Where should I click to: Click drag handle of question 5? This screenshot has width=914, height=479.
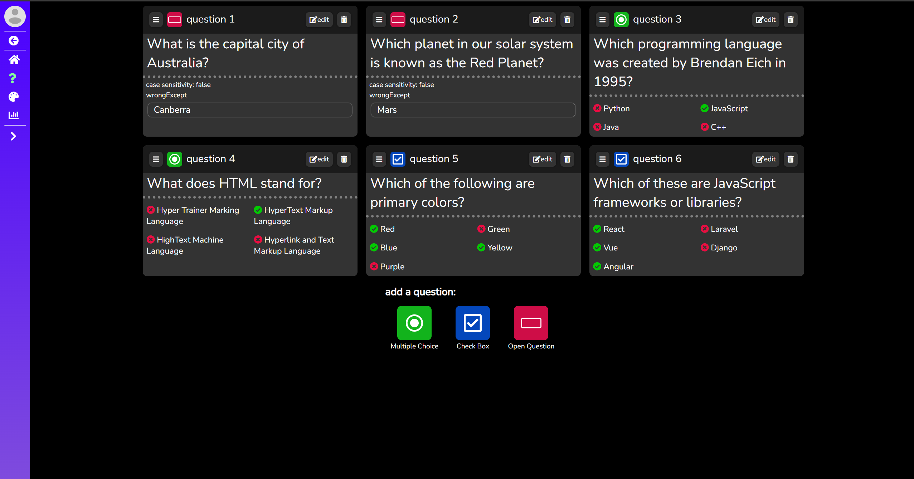[379, 159]
